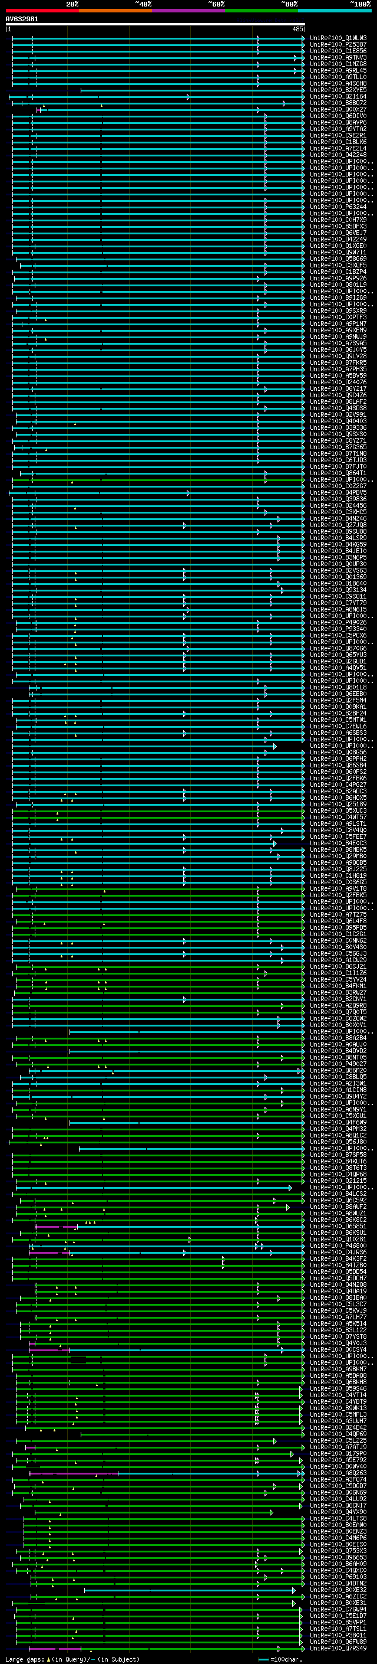Select the UniRef100_O96653 label

point(338,1557)
